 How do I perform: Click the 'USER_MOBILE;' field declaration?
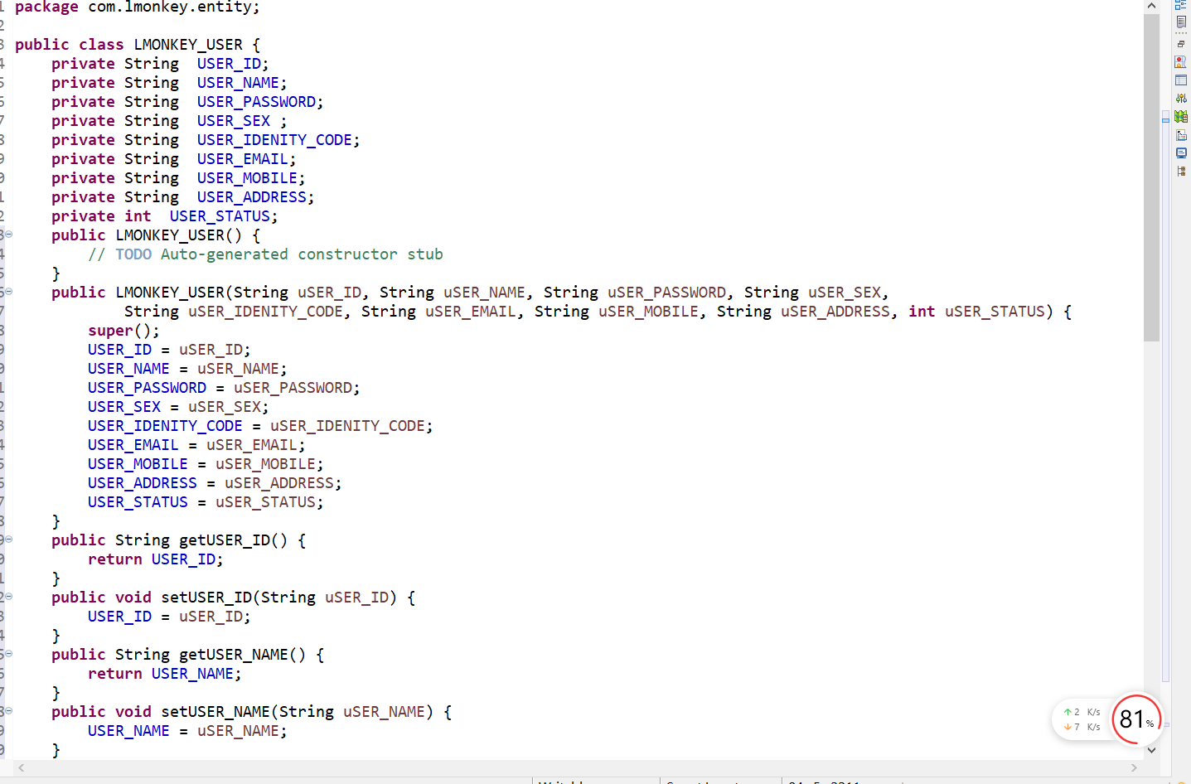(x=251, y=178)
